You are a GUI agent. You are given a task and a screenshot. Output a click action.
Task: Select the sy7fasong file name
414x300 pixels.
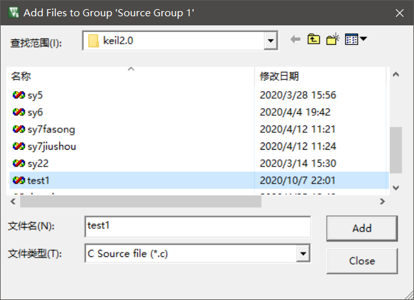coord(51,130)
